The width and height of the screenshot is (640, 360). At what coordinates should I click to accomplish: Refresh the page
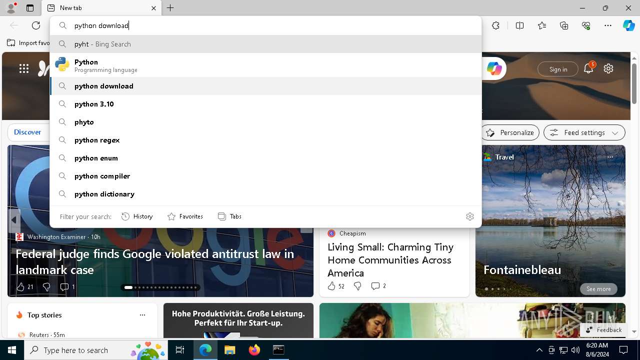pos(36,25)
